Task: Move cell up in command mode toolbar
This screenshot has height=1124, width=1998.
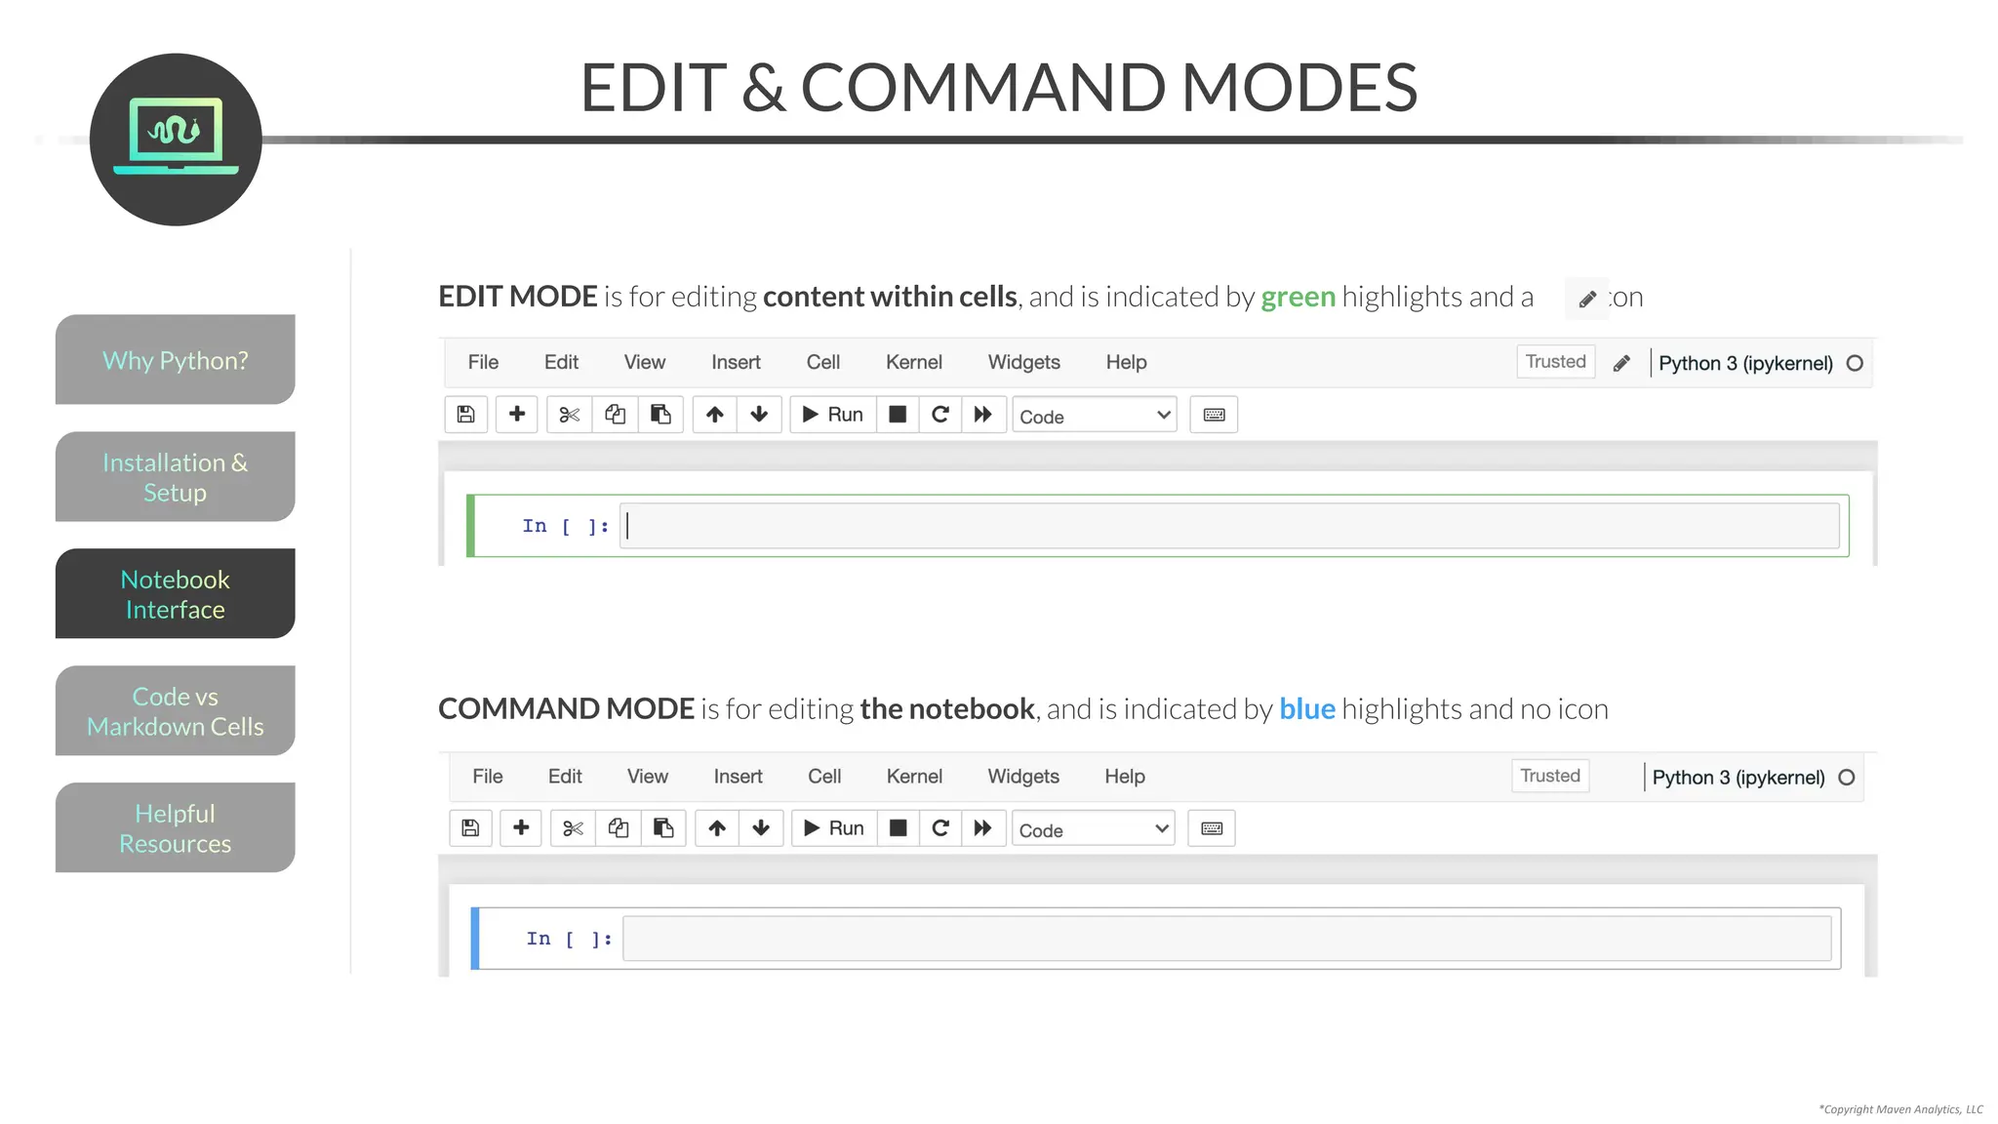Action: point(717,828)
